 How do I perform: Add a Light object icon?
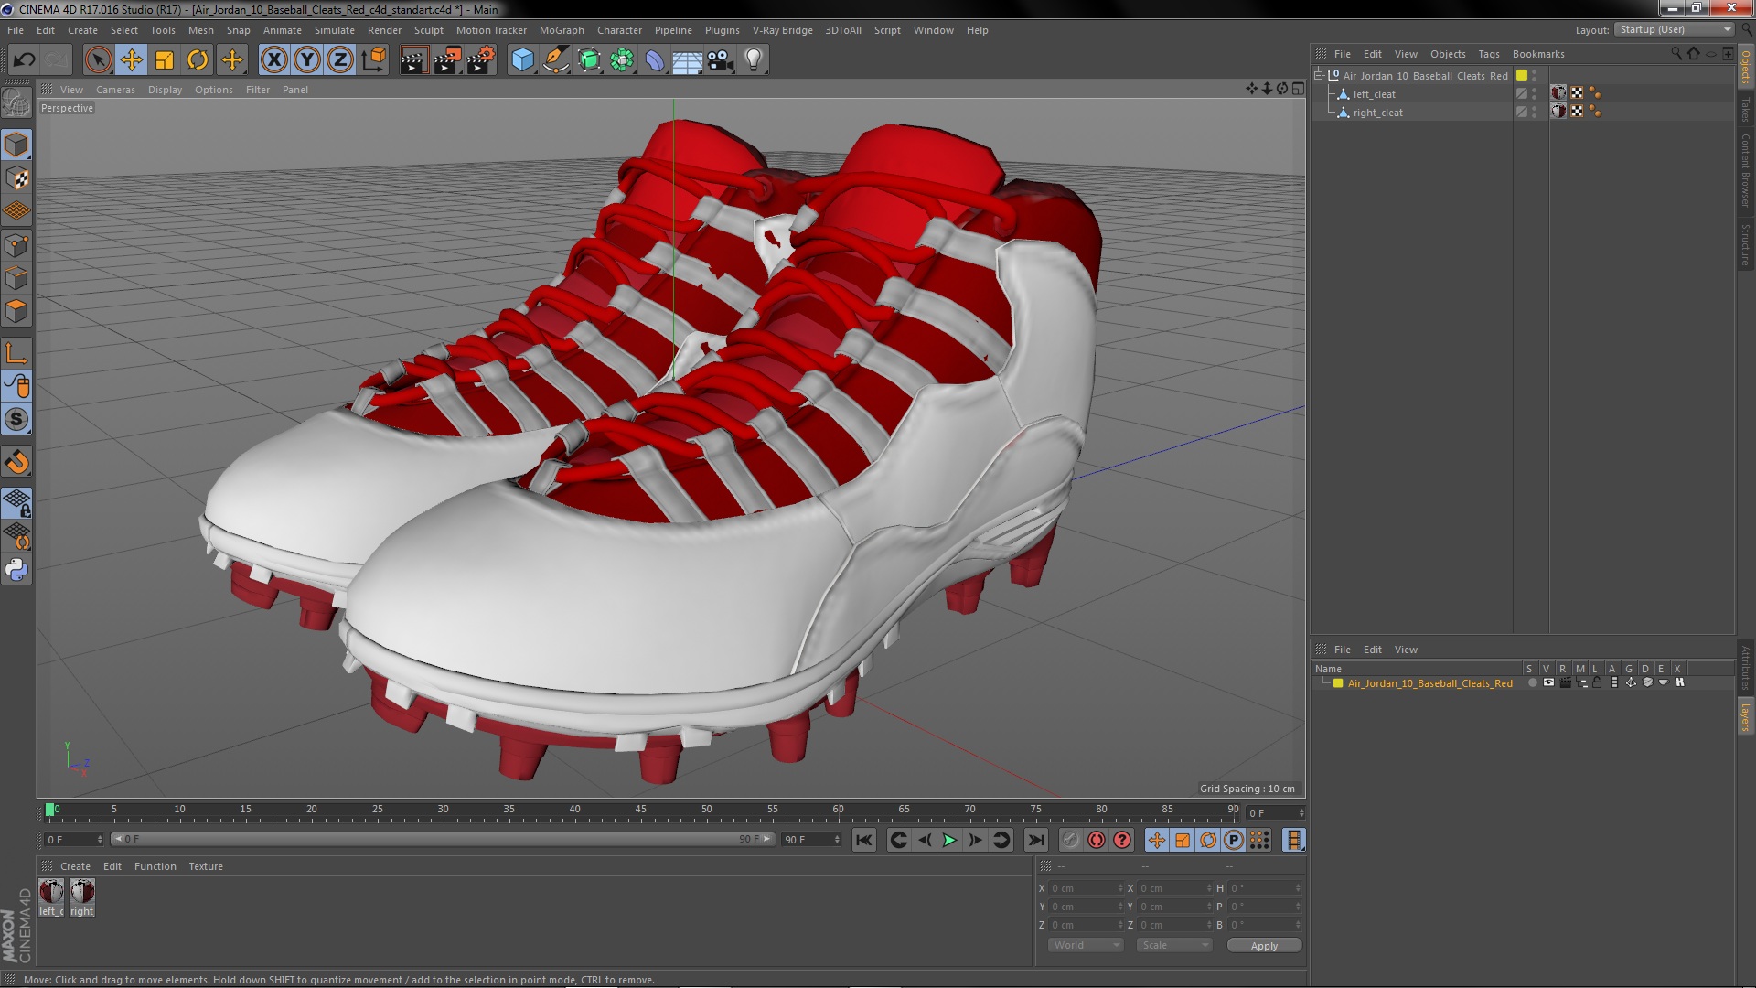point(754,60)
